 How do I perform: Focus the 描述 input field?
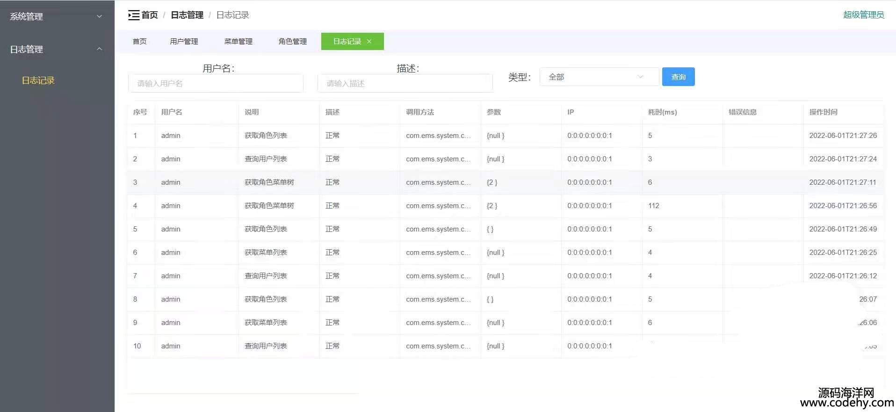[405, 83]
